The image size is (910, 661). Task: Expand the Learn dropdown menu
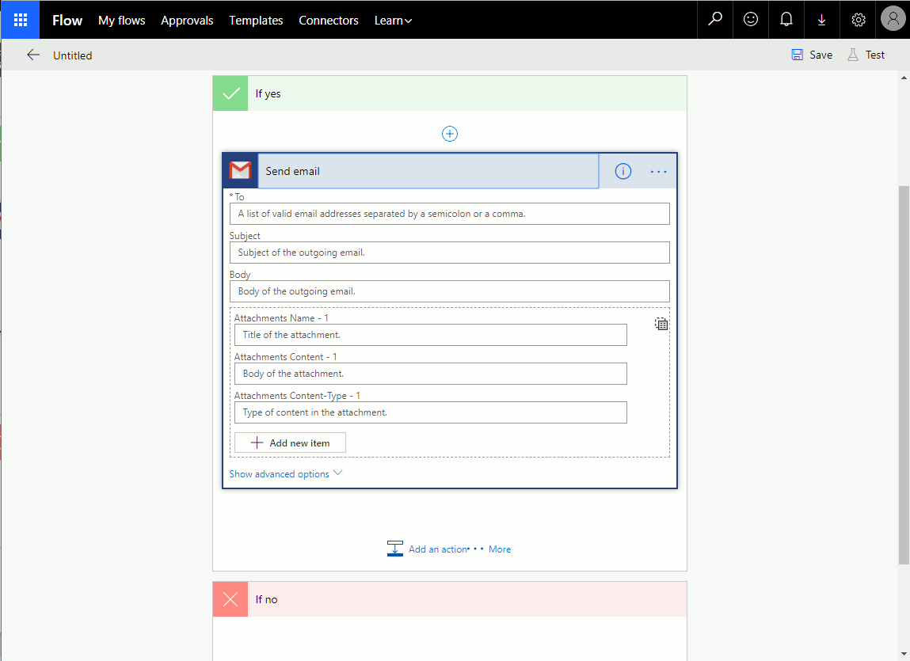(393, 21)
